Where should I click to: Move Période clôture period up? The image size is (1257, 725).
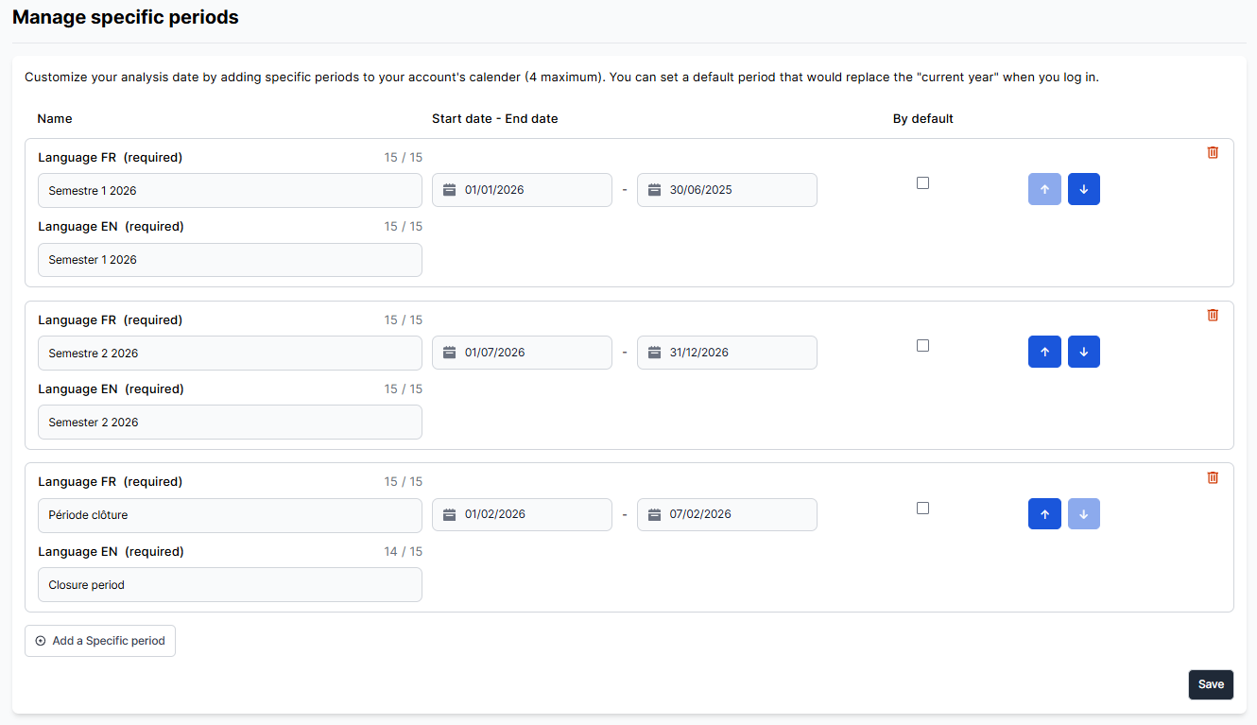tap(1044, 514)
